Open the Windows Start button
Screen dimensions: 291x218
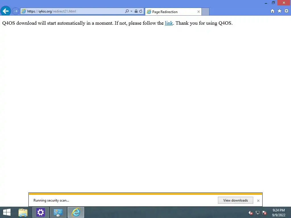[7, 212]
